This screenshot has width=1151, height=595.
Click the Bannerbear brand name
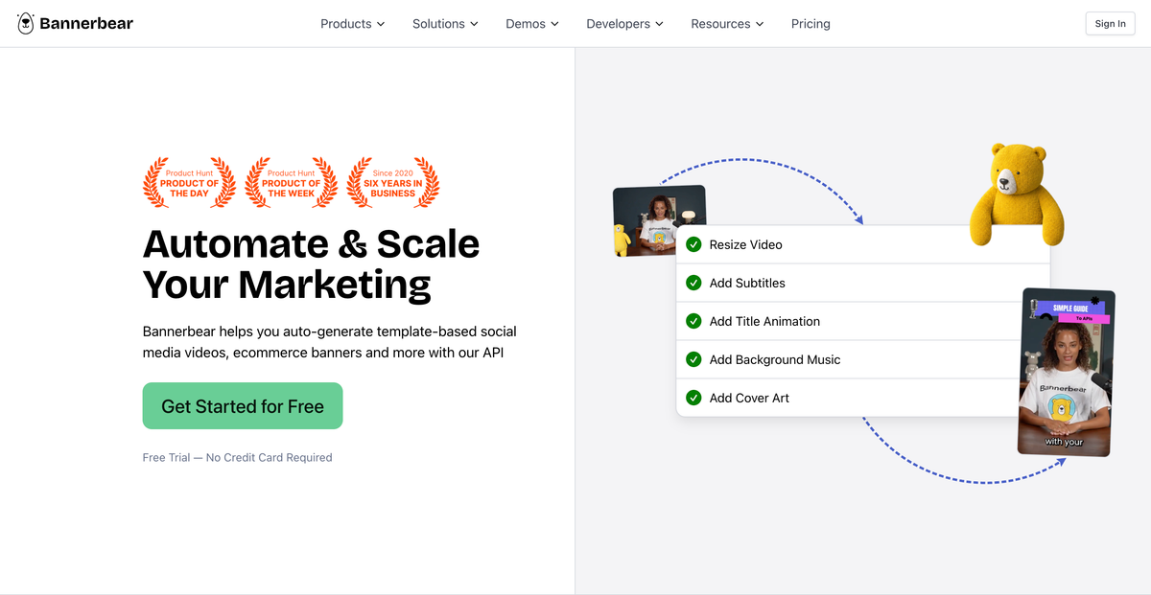coord(86,23)
